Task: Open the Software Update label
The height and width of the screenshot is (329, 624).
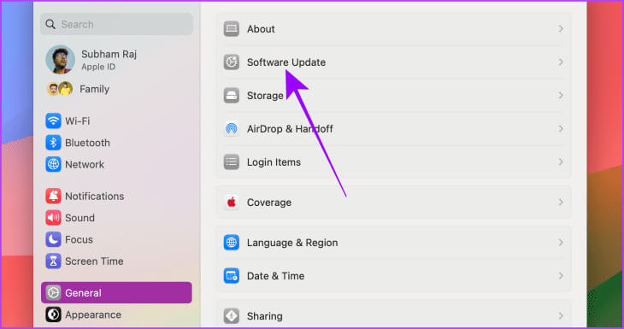Action: point(286,62)
